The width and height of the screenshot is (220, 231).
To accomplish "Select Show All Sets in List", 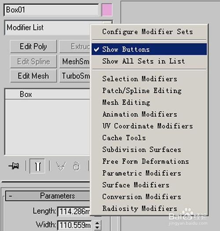I will tap(149, 61).
